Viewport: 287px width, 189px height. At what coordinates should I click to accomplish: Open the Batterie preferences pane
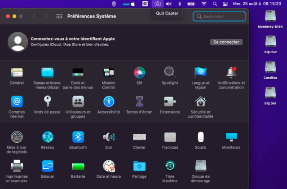point(78,166)
